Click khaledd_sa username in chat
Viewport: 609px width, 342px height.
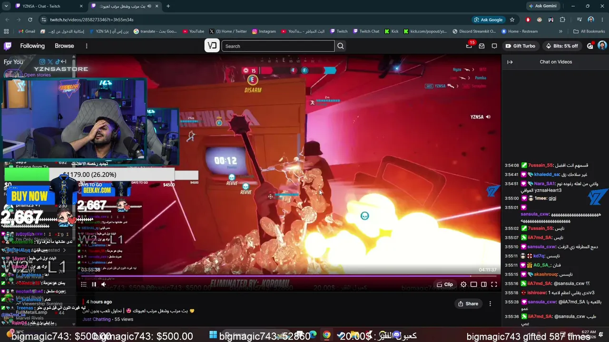coord(546,174)
